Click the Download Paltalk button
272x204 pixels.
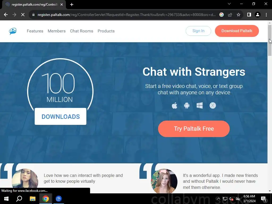237,31
